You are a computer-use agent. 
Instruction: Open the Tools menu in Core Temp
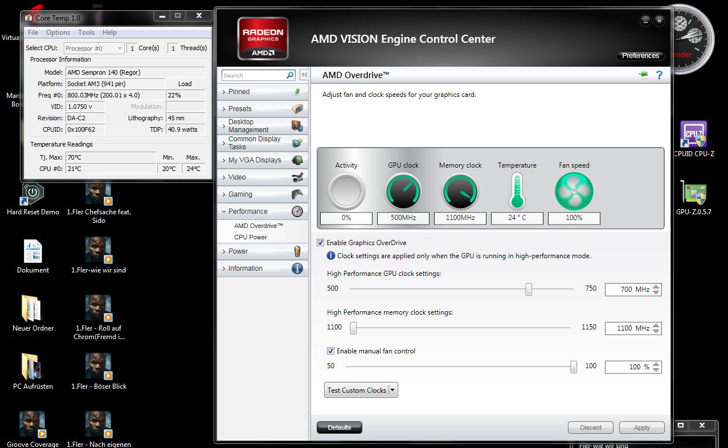(x=87, y=32)
